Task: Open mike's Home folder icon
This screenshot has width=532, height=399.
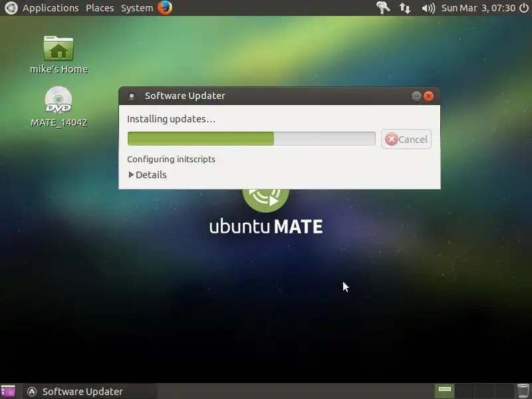Action: pos(59,55)
